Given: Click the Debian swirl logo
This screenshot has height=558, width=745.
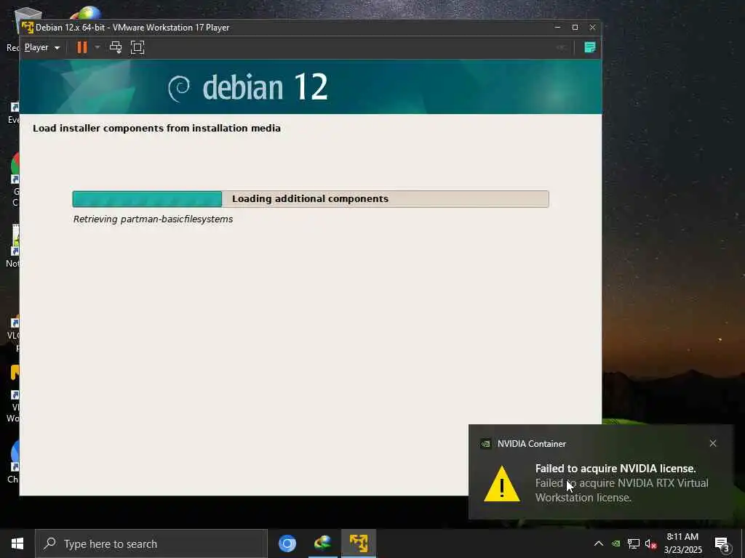Looking at the screenshot, I should (179, 89).
